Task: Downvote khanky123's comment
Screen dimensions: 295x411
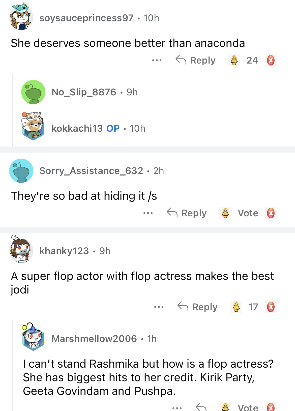Action: (x=271, y=307)
